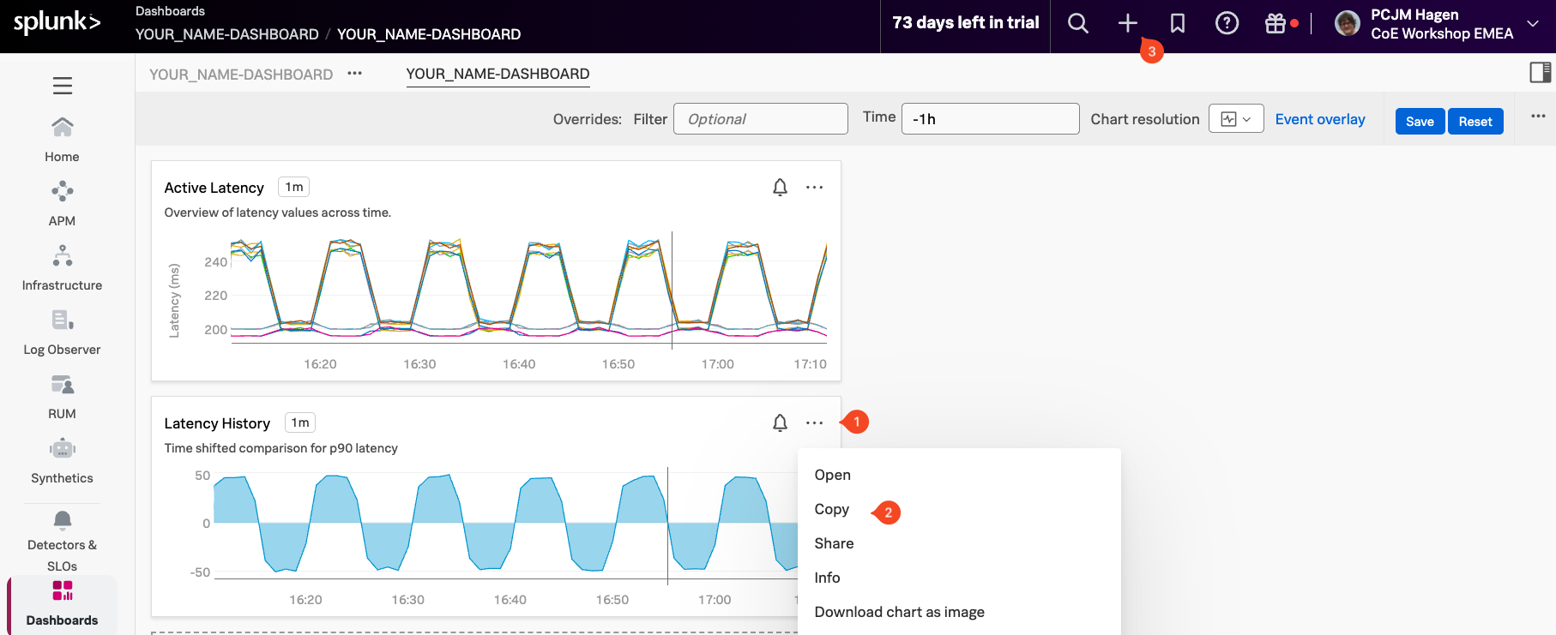Viewport: 1556px width, 635px height.
Task: Expand the Chart resolution dropdown
Action: coord(1235,119)
